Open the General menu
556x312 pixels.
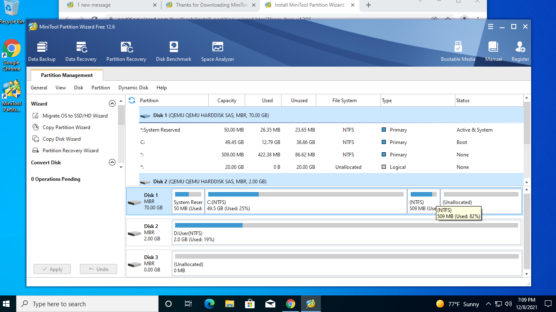pyautogui.click(x=39, y=88)
